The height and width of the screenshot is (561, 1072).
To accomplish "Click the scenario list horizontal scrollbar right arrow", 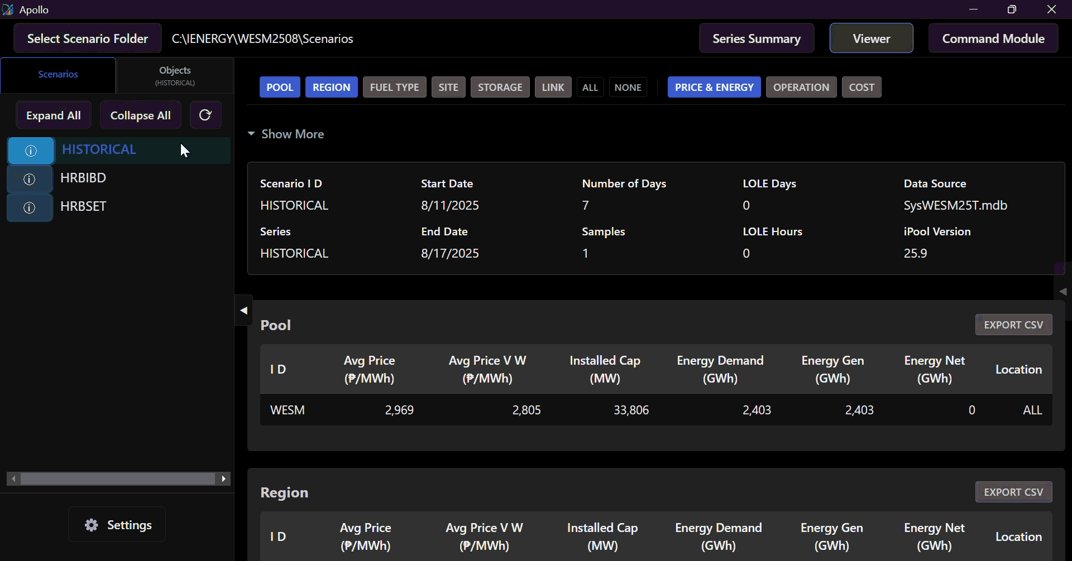I will [224, 479].
